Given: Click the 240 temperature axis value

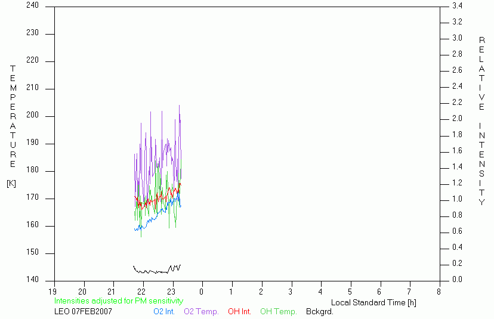Looking at the screenshot, I should pyautogui.click(x=32, y=5).
